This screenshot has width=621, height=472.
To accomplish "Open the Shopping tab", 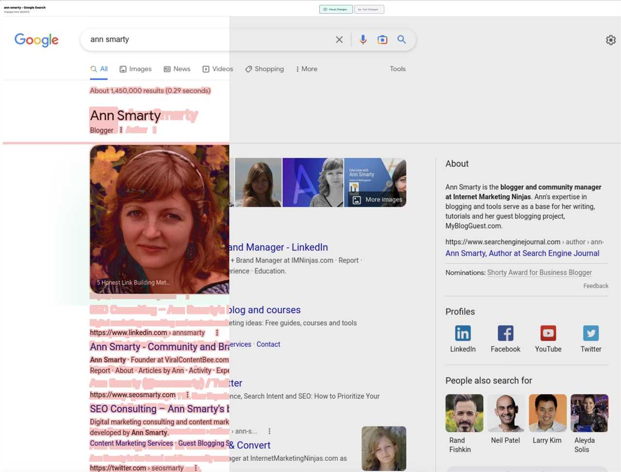I will [264, 69].
